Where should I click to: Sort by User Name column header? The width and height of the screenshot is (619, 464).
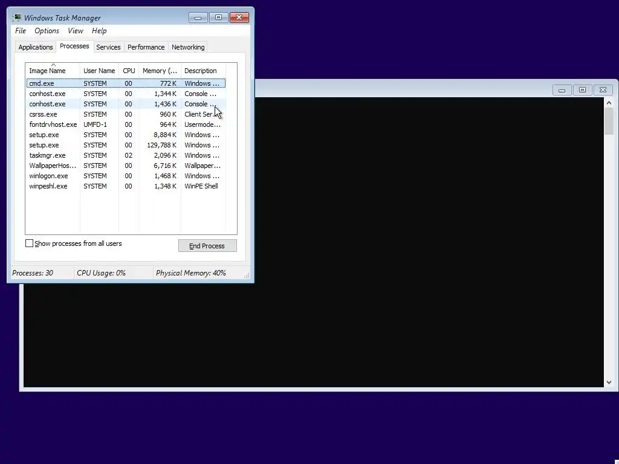click(x=99, y=71)
